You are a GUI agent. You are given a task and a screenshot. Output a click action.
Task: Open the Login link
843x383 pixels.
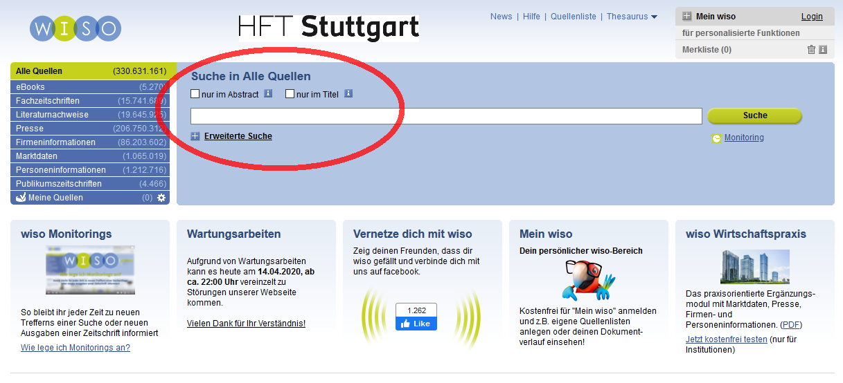812,17
